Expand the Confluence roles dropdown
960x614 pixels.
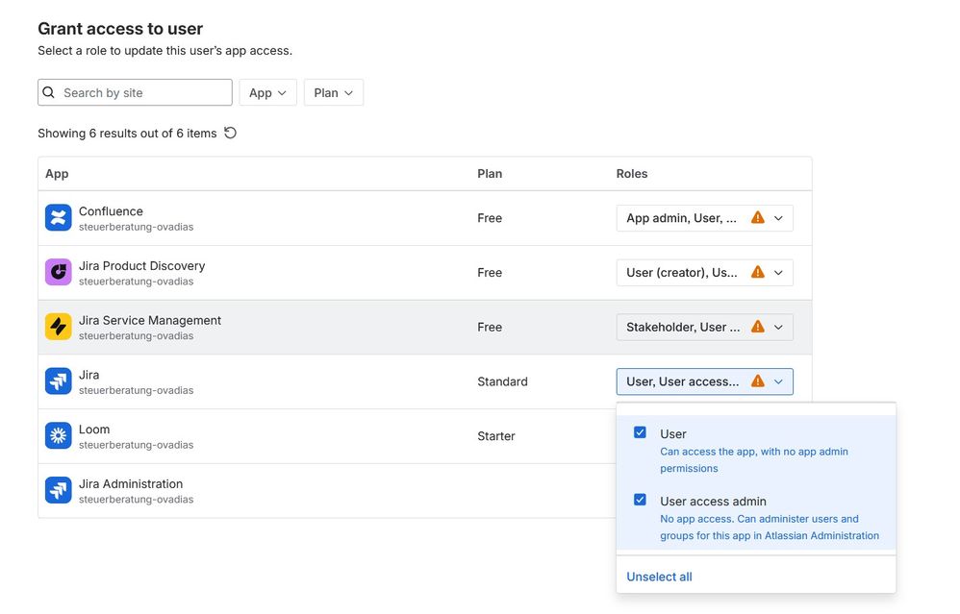pos(778,218)
